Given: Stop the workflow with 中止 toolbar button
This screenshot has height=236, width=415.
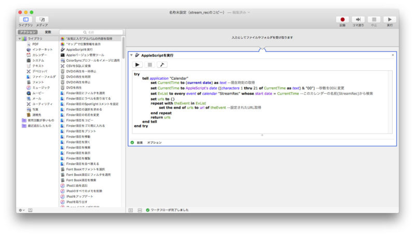Looking at the screenshot, I should (374, 20).
